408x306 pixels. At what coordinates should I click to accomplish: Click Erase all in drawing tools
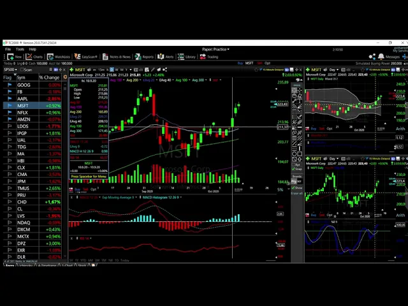[x=296, y=193]
